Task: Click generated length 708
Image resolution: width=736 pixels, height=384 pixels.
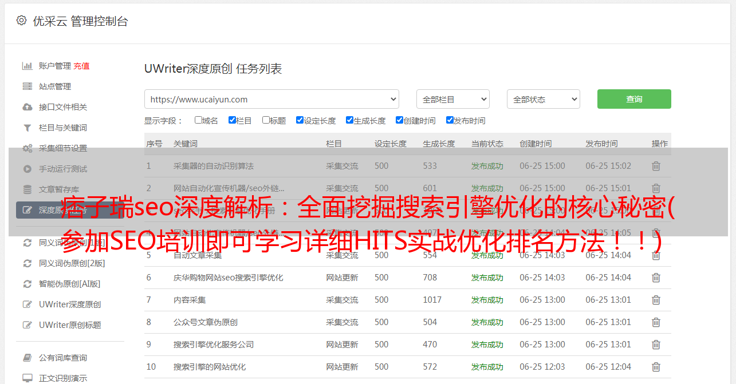Action: pyautogui.click(x=430, y=278)
